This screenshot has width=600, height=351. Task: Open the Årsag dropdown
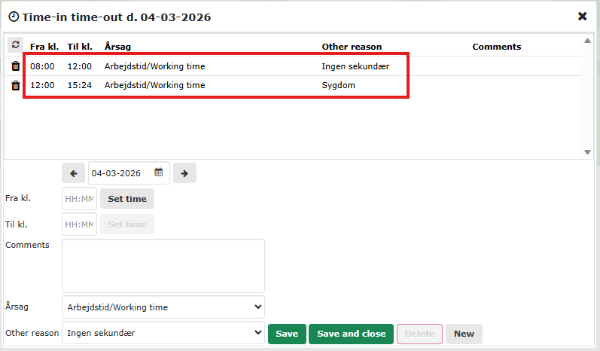(x=163, y=307)
